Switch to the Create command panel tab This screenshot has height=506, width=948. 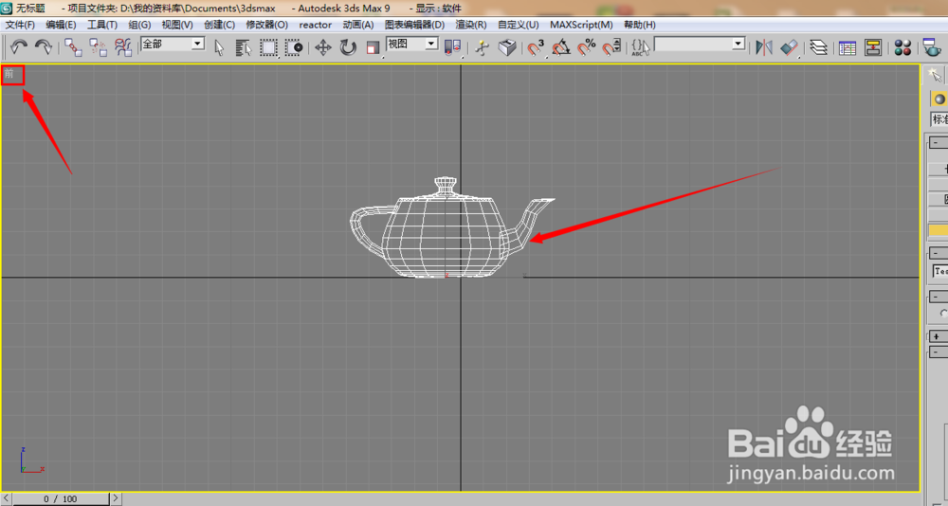[936, 75]
